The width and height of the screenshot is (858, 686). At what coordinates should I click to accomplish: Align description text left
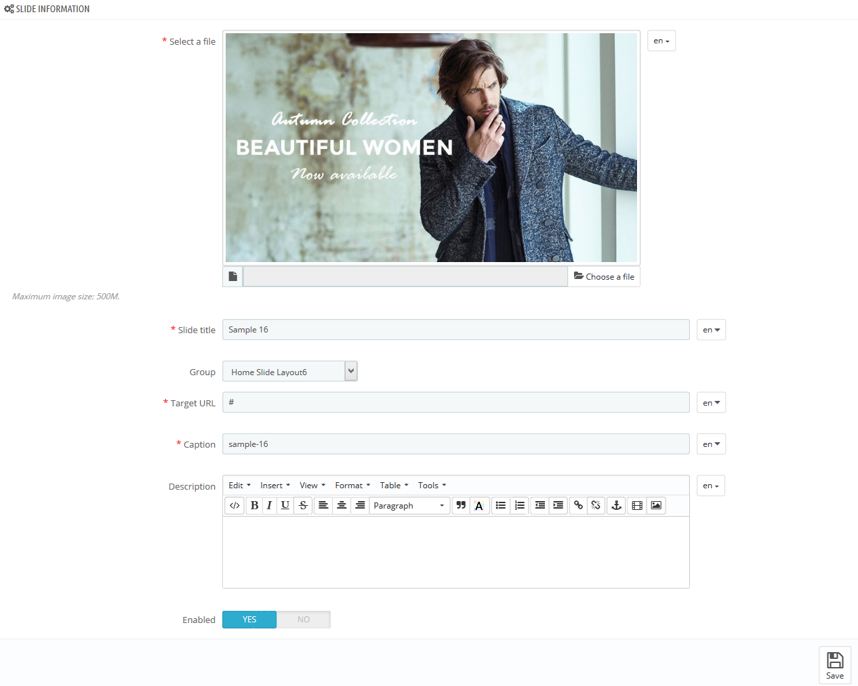point(323,505)
